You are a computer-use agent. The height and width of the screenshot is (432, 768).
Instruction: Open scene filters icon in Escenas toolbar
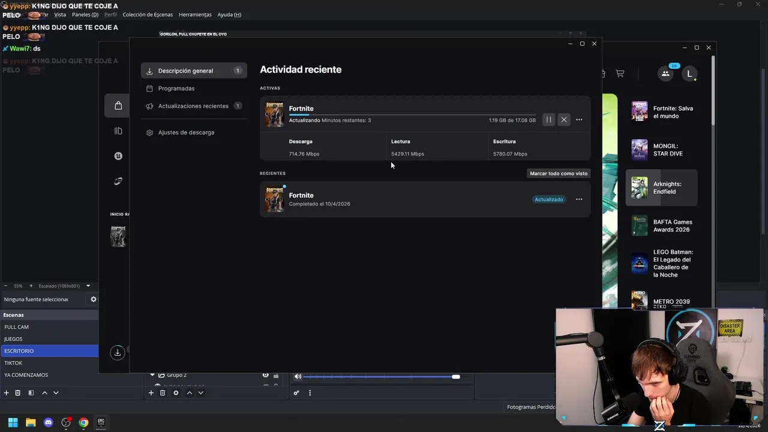click(x=31, y=393)
